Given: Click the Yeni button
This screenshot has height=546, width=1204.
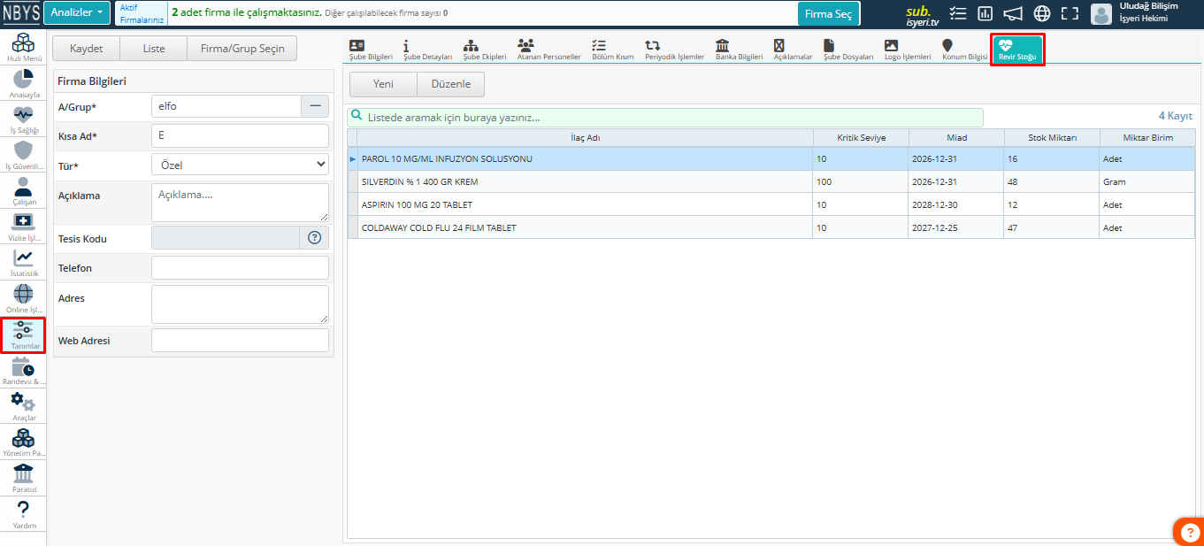Looking at the screenshot, I should click(x=383, y=84).
